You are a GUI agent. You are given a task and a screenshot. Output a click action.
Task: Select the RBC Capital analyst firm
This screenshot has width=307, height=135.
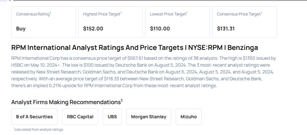click(x=80, y=117)
